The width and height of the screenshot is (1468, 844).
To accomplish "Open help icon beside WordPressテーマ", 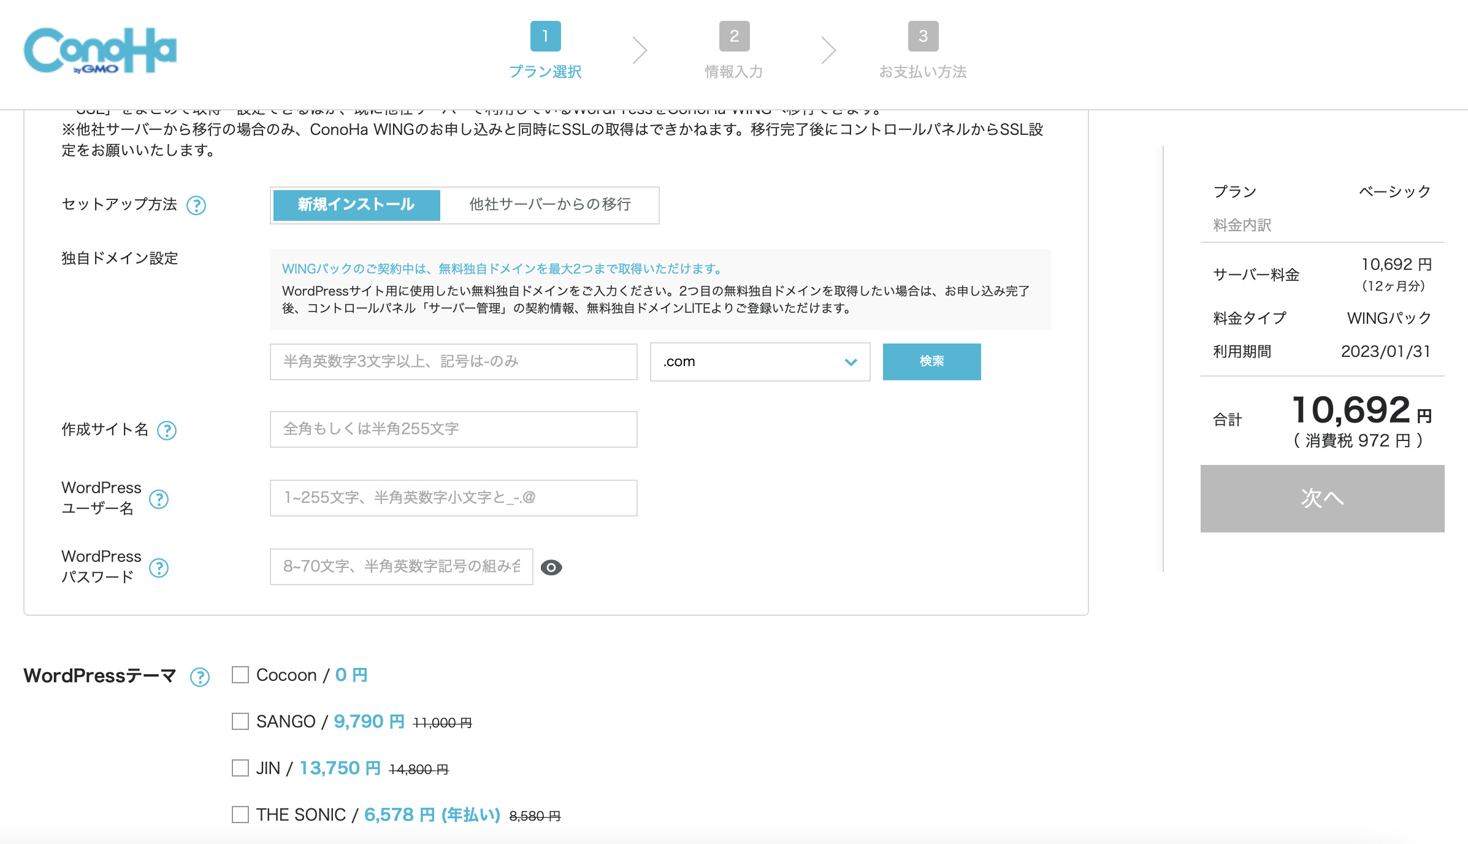I will click(200, 677).
